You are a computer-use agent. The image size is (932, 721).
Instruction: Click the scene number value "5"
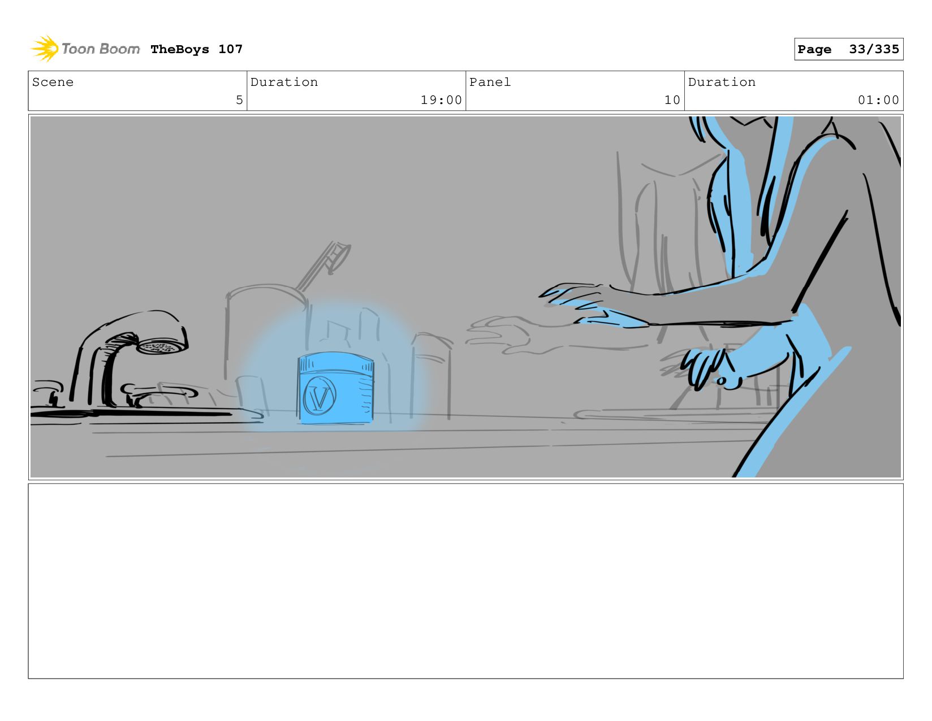point(239,100)
